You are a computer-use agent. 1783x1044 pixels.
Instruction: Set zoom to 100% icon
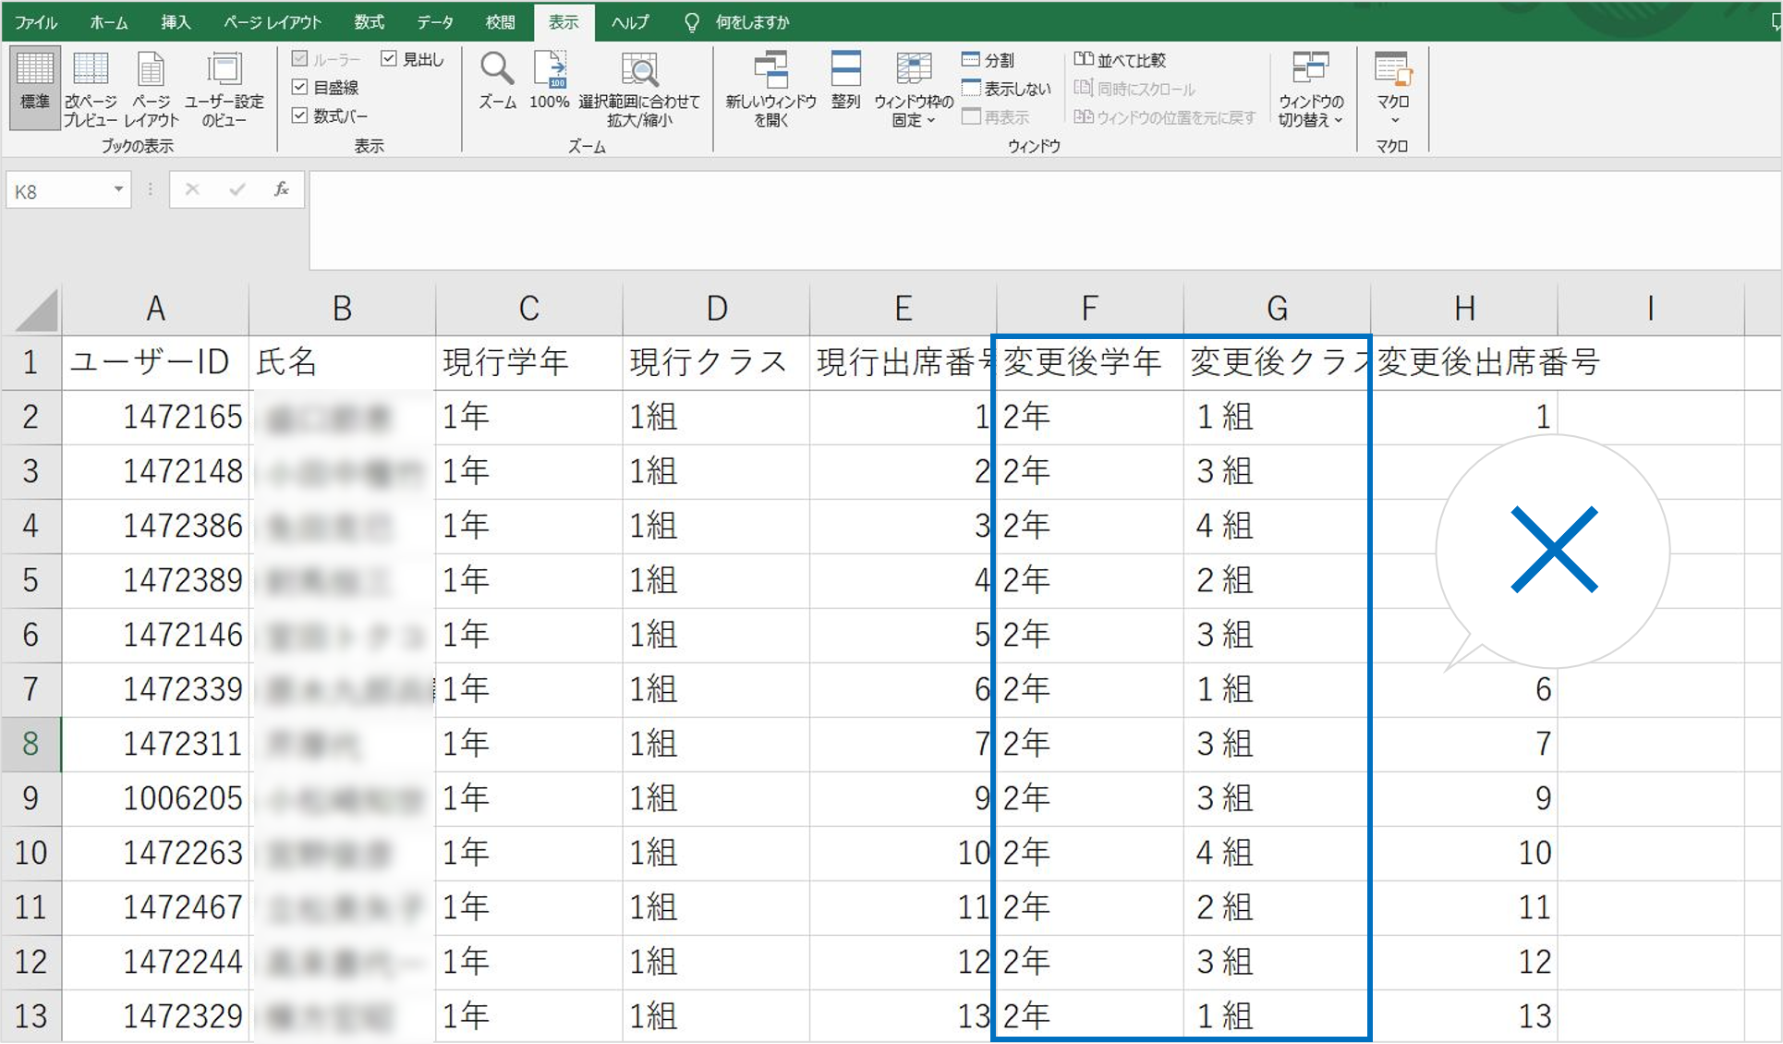click(x=549, y=70)
